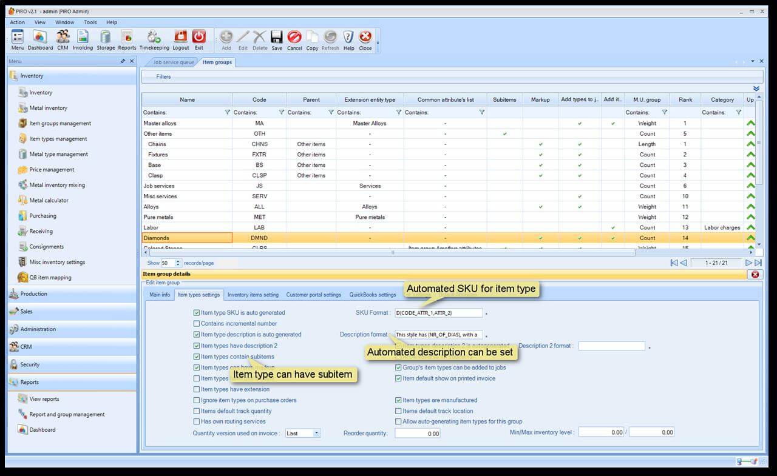
Task: Open Help from the toolbar
Action: [x=348, y=40]
